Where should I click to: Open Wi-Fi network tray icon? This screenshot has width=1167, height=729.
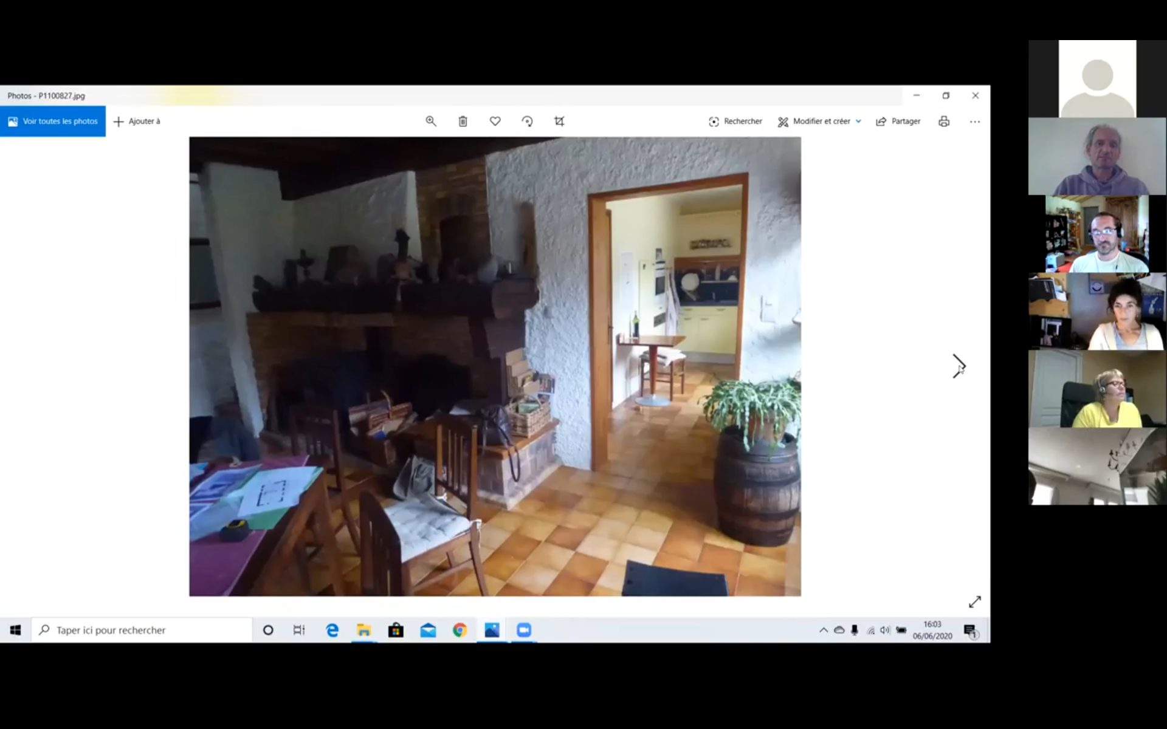coord(870,630)
